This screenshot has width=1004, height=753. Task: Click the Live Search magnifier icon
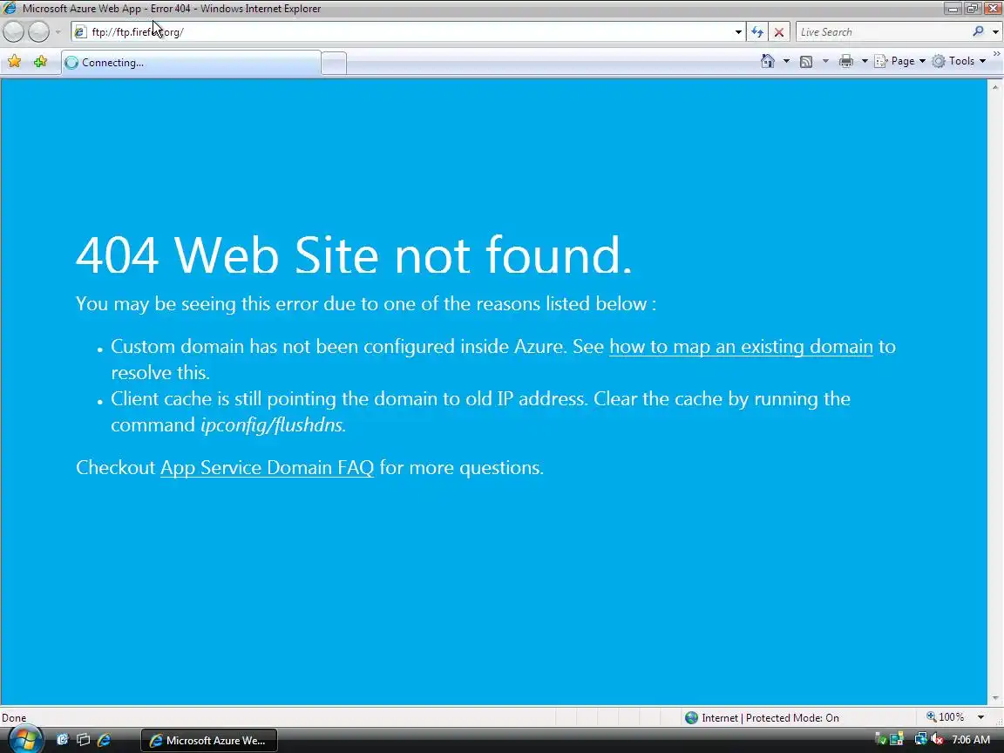[978, 31]
